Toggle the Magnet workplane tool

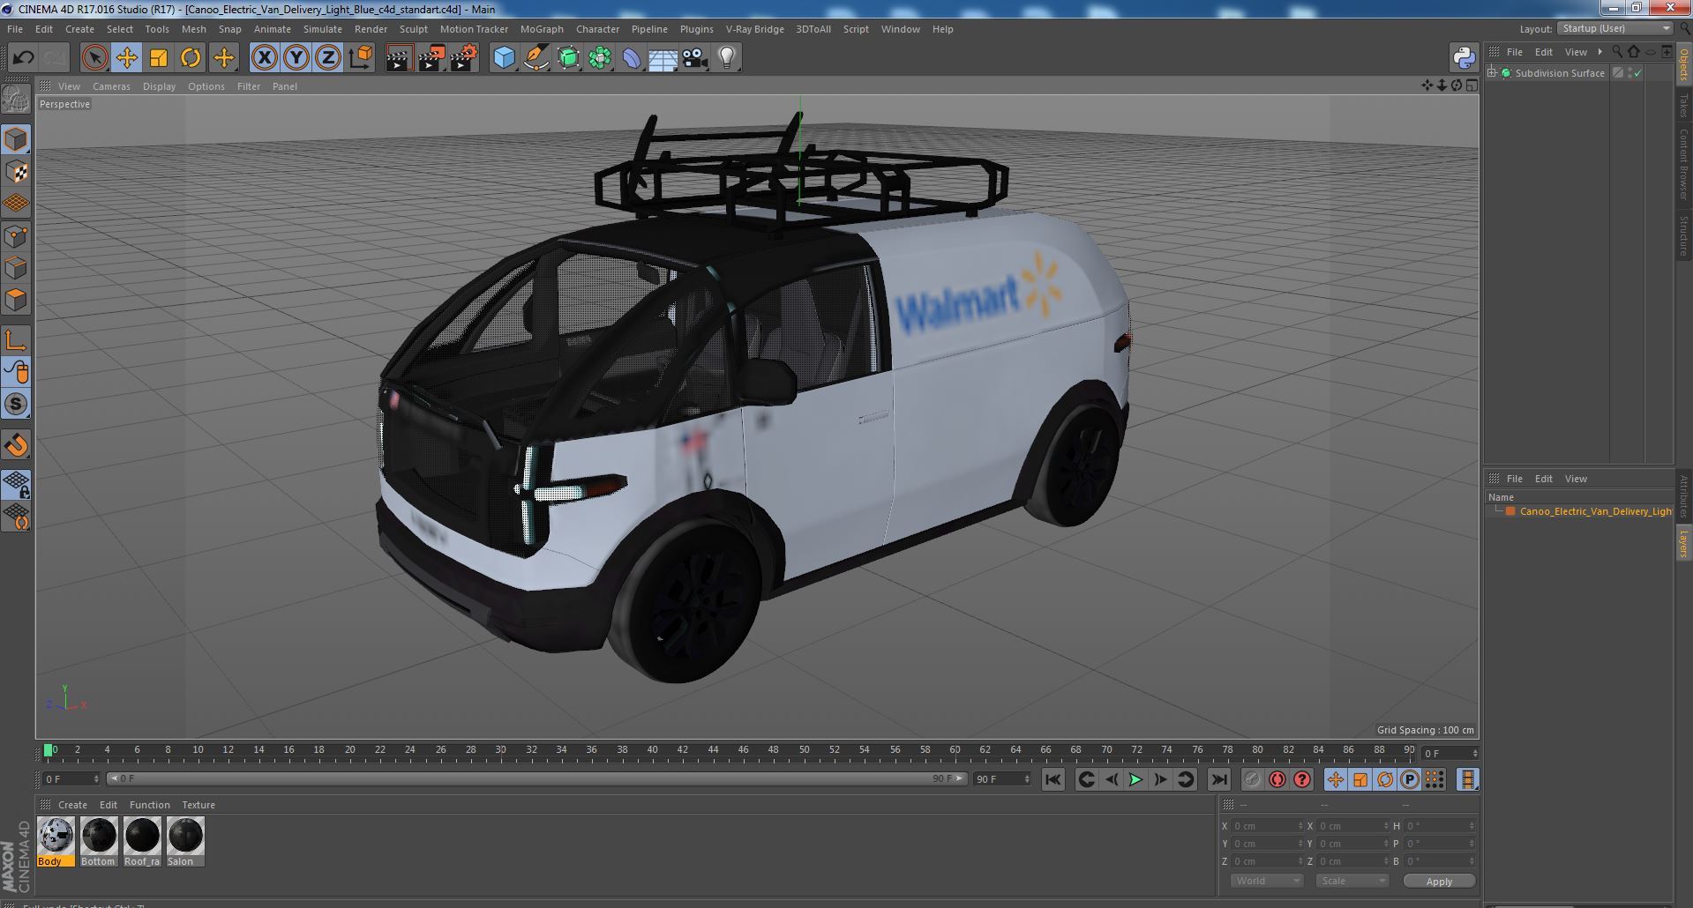(x=16, y=445)
